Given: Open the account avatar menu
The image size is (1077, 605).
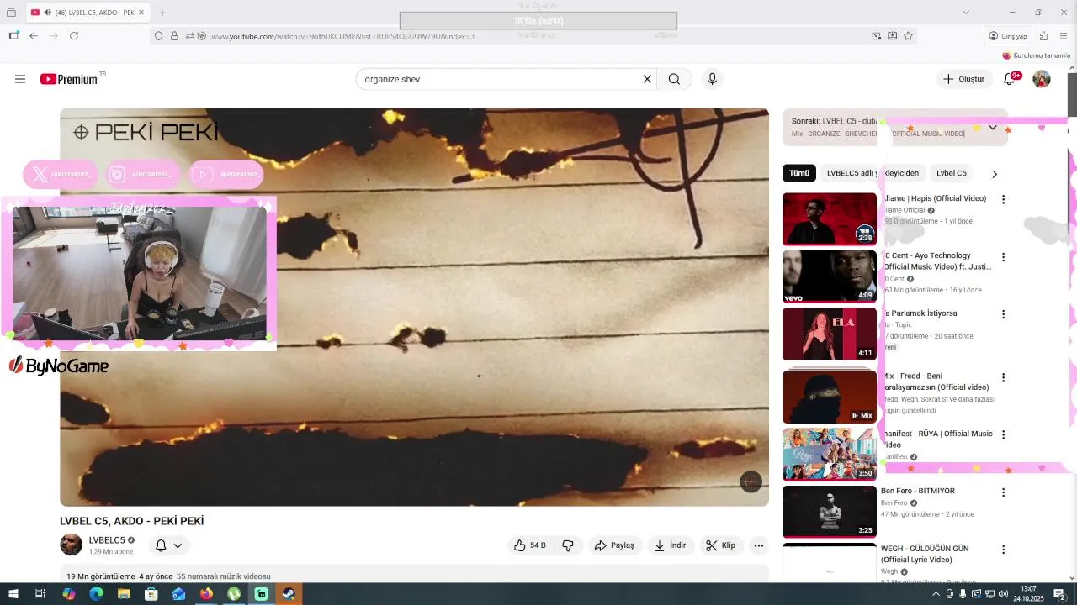Looking at the screenshot, I should [x=1042, y=79].
